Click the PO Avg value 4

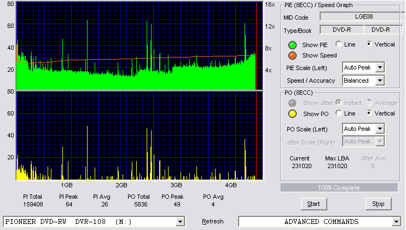(x=213, y=205)
